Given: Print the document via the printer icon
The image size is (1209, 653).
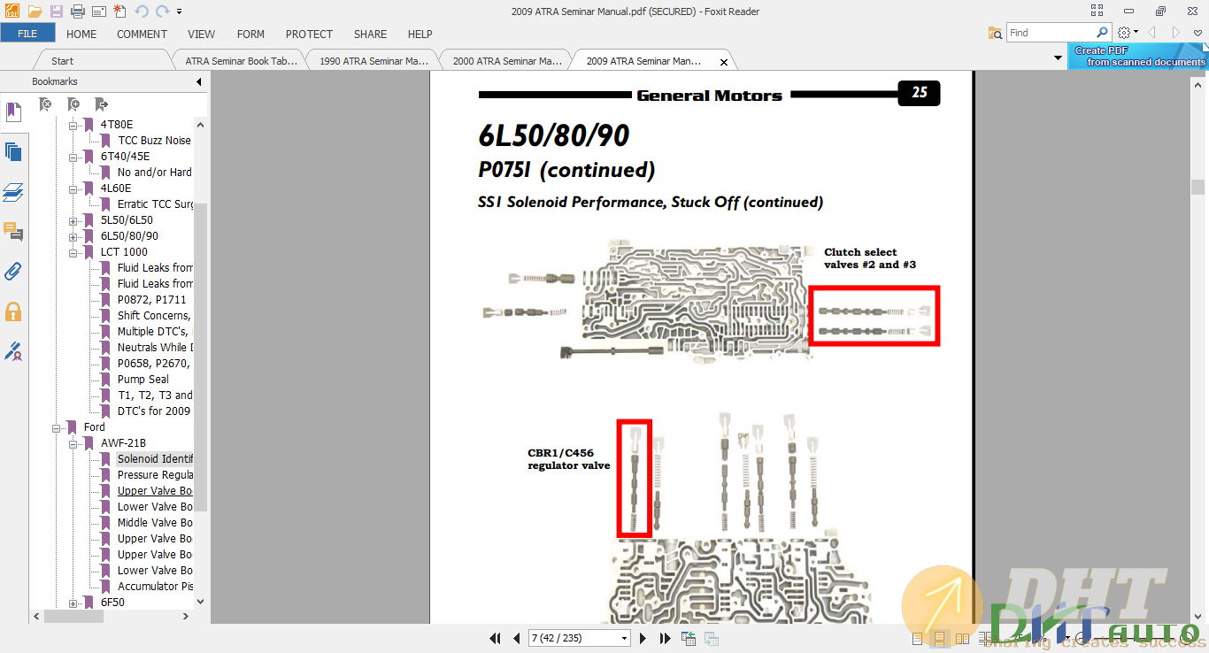Looking at the screenshot, I should [78, 12].
